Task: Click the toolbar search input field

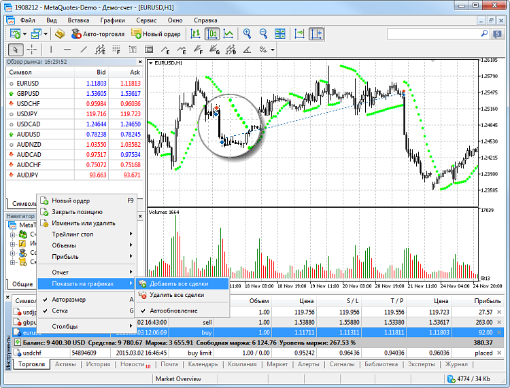Action: click(434, 34)
